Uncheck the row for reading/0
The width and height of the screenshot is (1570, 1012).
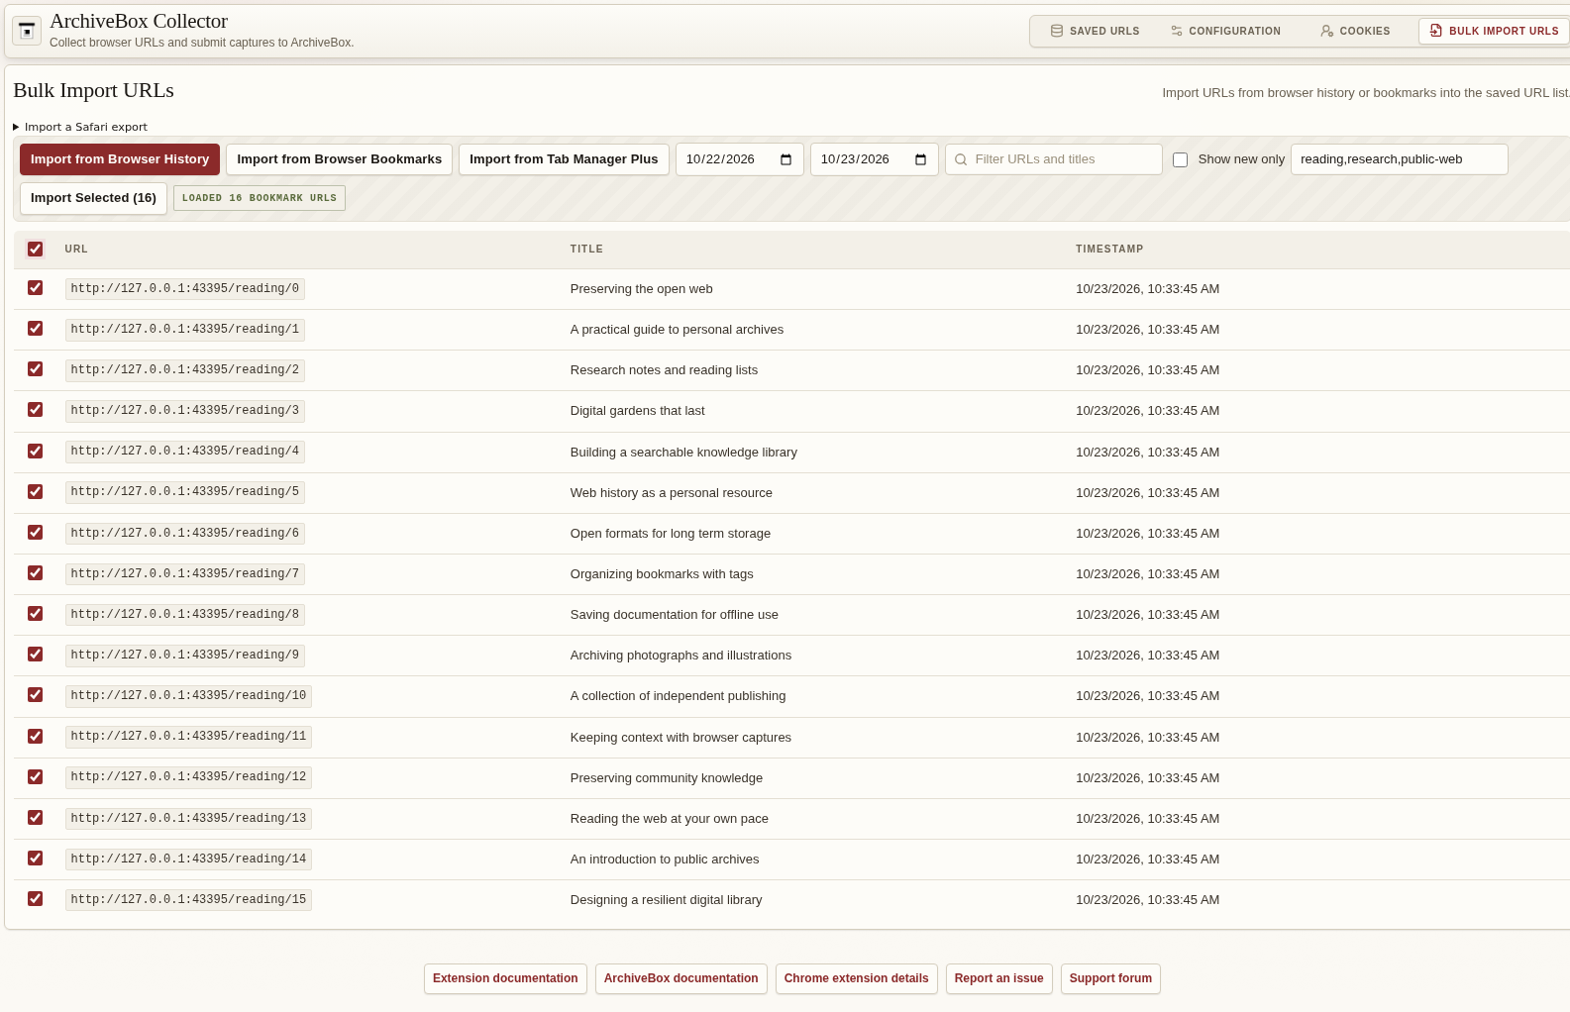click(36, 288)
